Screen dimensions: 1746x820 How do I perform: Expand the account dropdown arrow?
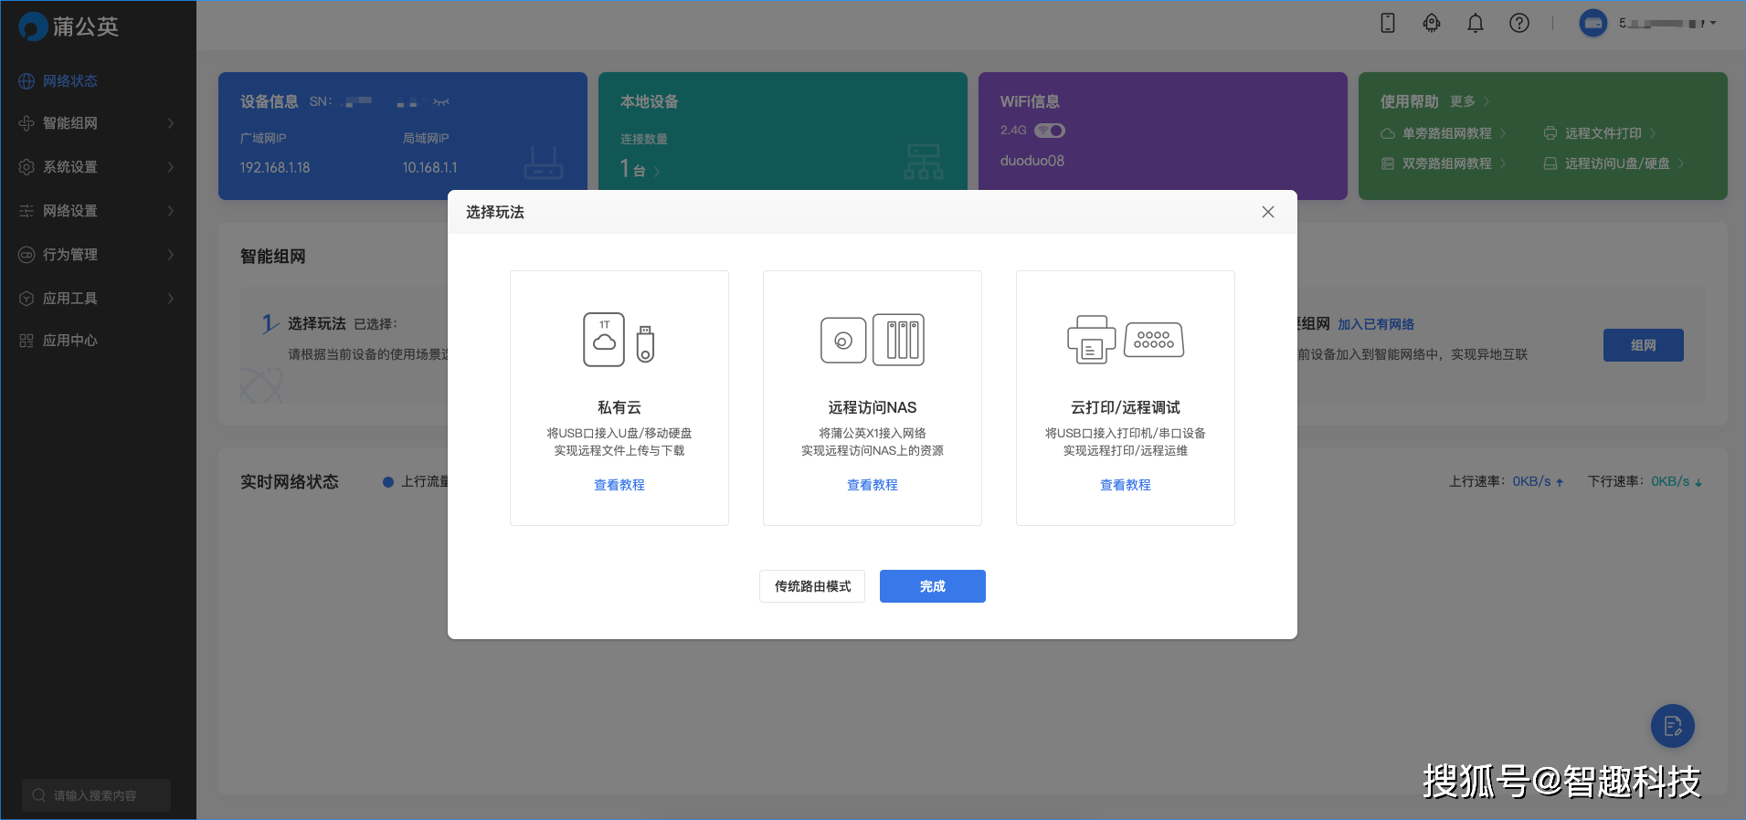click(1713, 23)
